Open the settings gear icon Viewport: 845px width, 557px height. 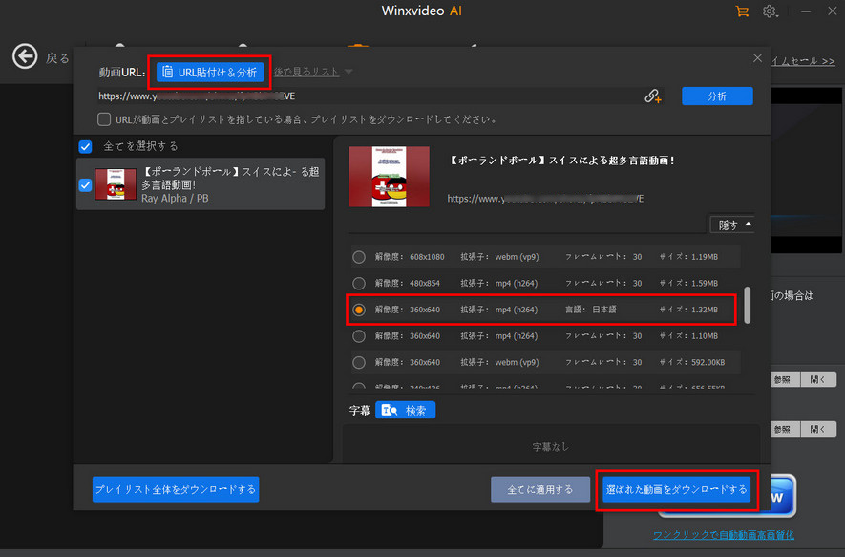click(x=770, y=11)
